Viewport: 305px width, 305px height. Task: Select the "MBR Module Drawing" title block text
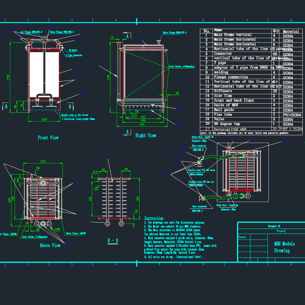[284, 247]
